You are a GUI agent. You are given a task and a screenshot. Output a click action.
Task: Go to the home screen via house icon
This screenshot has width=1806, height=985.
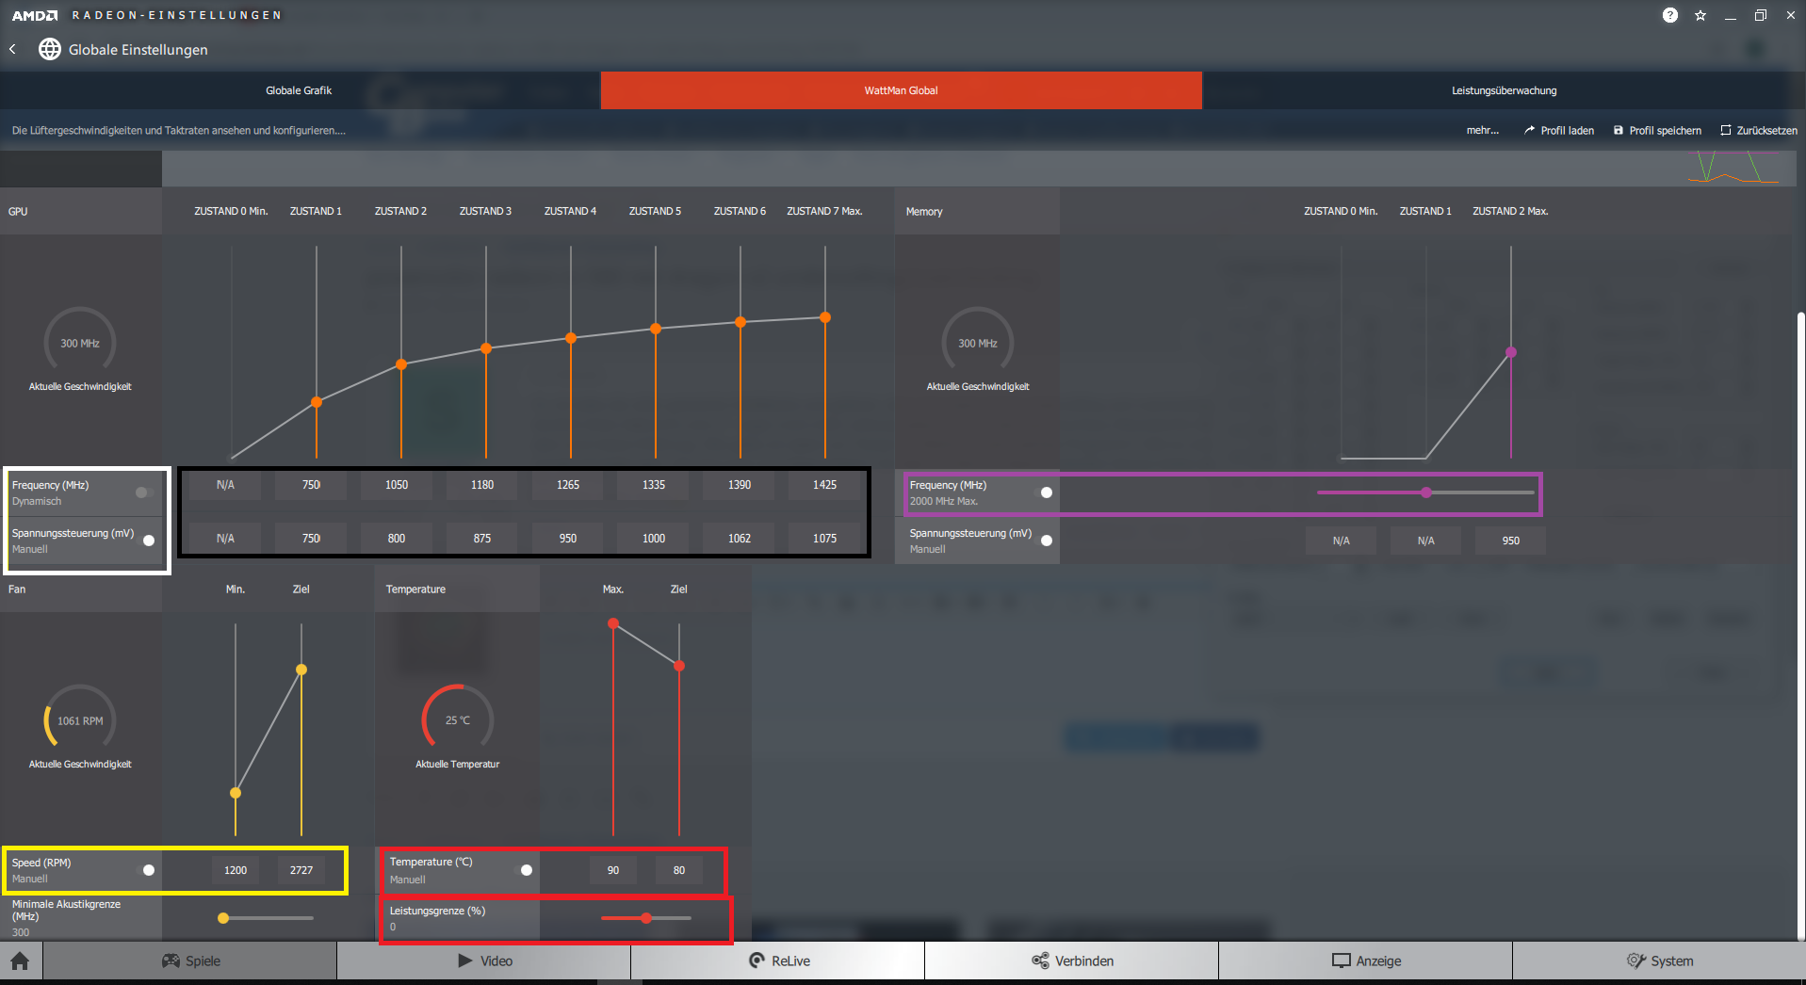(20, 961)
